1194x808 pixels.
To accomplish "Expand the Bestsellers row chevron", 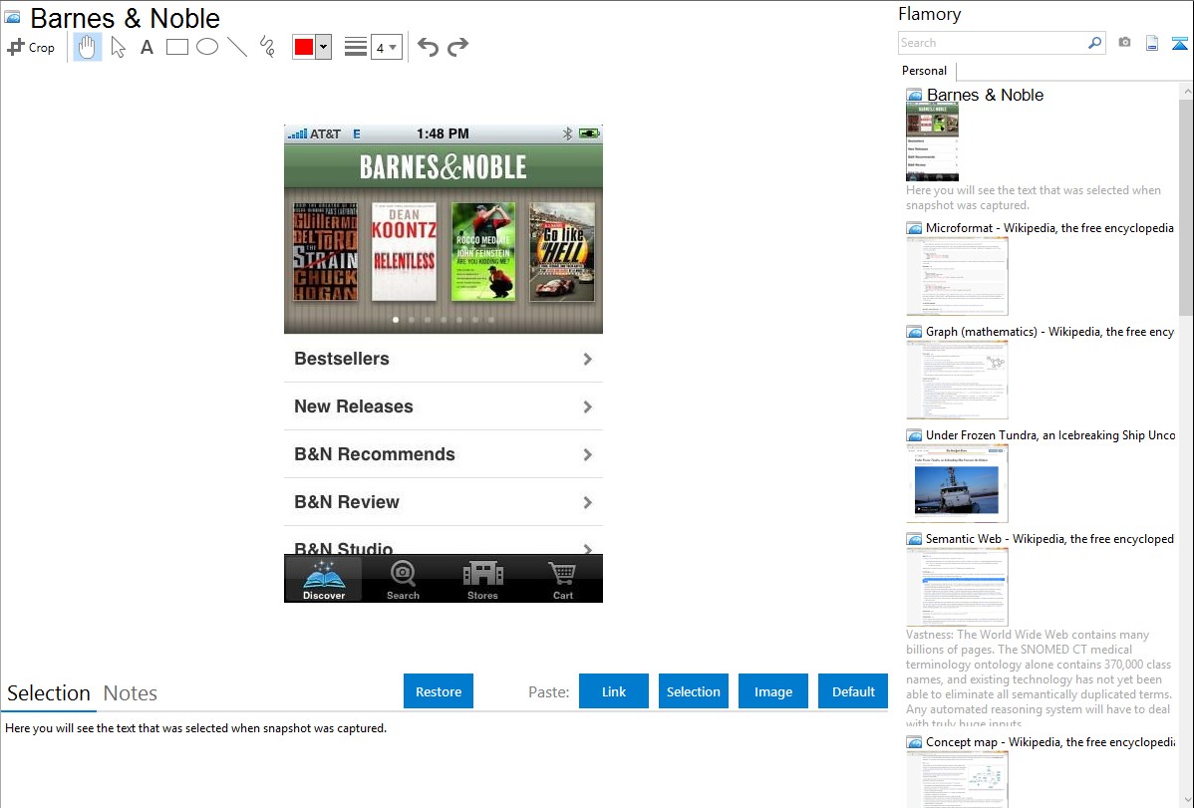I will pos(587,359).
